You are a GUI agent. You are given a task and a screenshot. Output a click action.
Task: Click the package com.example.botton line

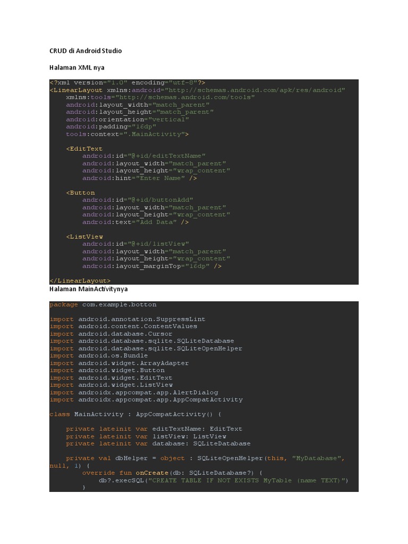pyautogui.click(x=103, y=305)
